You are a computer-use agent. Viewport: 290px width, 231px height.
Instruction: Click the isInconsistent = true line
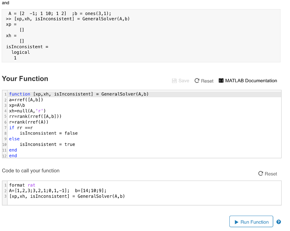pyautogui.click(x=47, y=144)
